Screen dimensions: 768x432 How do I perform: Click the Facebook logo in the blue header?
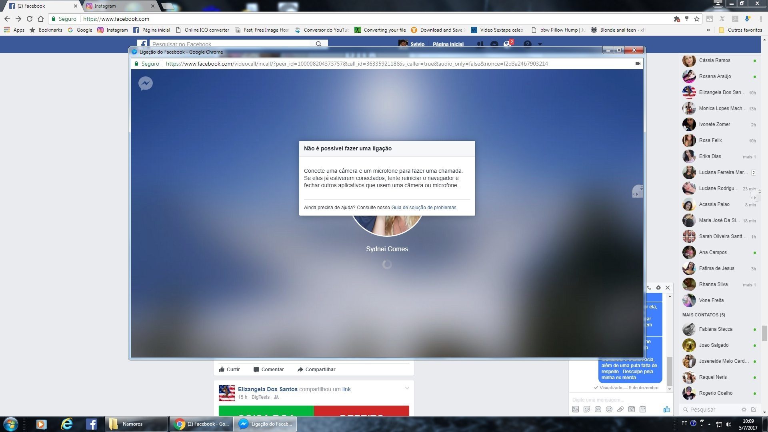point(143,44)
